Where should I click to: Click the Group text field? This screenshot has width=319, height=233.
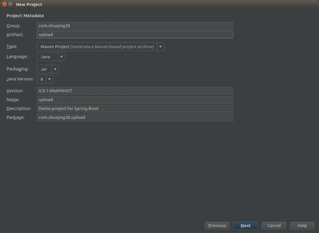pos(135,26)
